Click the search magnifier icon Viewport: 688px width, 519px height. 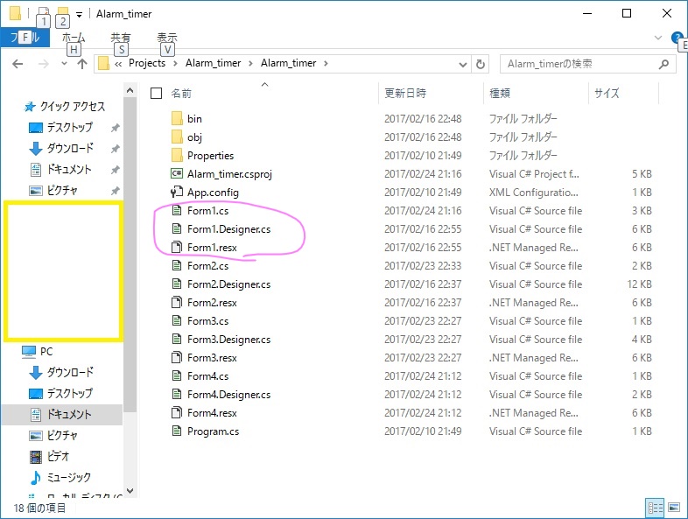pyautogui.click(x=663, y=64)
